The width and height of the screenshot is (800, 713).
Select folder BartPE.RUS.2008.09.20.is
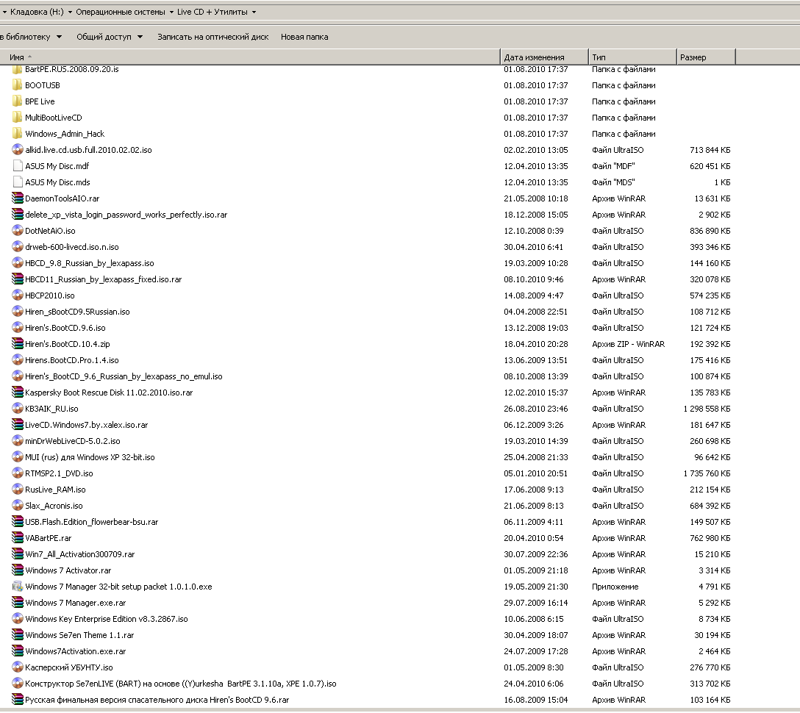point(72,69)
